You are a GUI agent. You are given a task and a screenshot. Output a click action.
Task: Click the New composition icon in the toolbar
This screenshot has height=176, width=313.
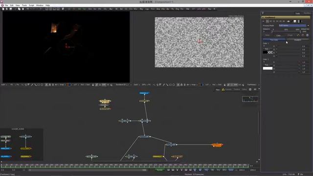[x=3, y=9]
